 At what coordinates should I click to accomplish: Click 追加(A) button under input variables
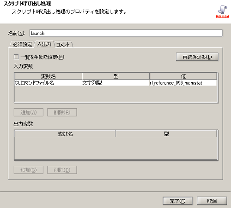[29, 112]
